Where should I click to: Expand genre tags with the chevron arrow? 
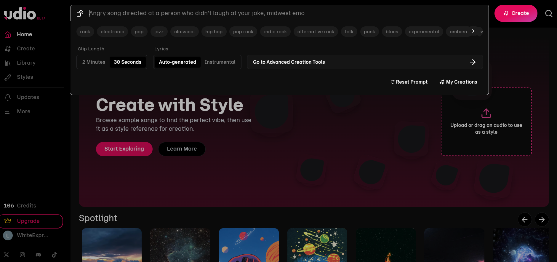pyautogui.click(x=473, y=31)
